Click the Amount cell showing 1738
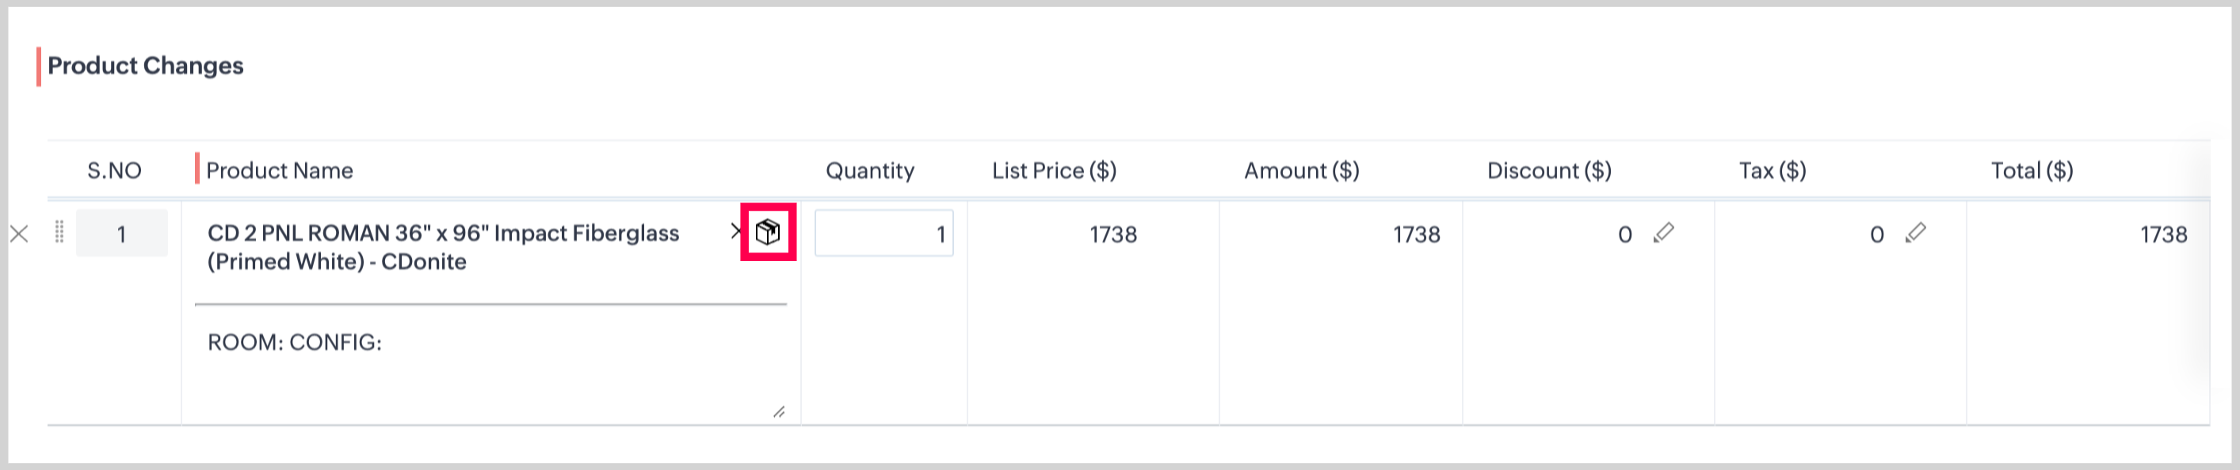The height and width of the screenshot is (470, 2240). pos(1416,234)
